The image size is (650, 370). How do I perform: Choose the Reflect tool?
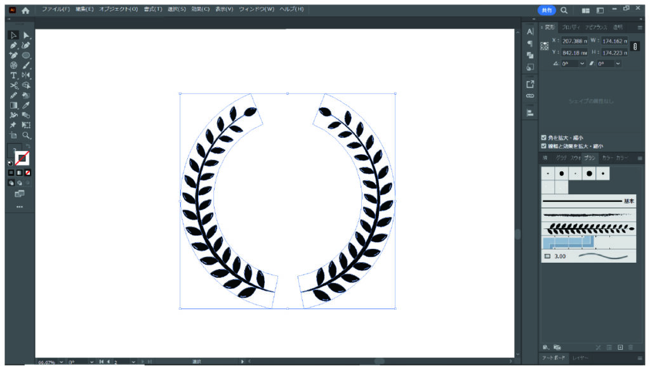[x=26, y=75]
